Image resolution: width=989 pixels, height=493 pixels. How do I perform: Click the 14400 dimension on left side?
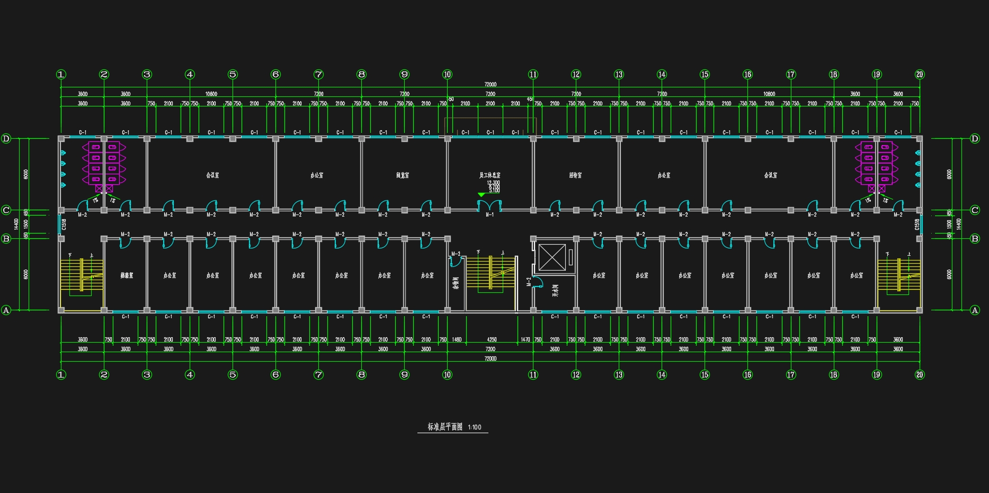(x=16, y=224)
